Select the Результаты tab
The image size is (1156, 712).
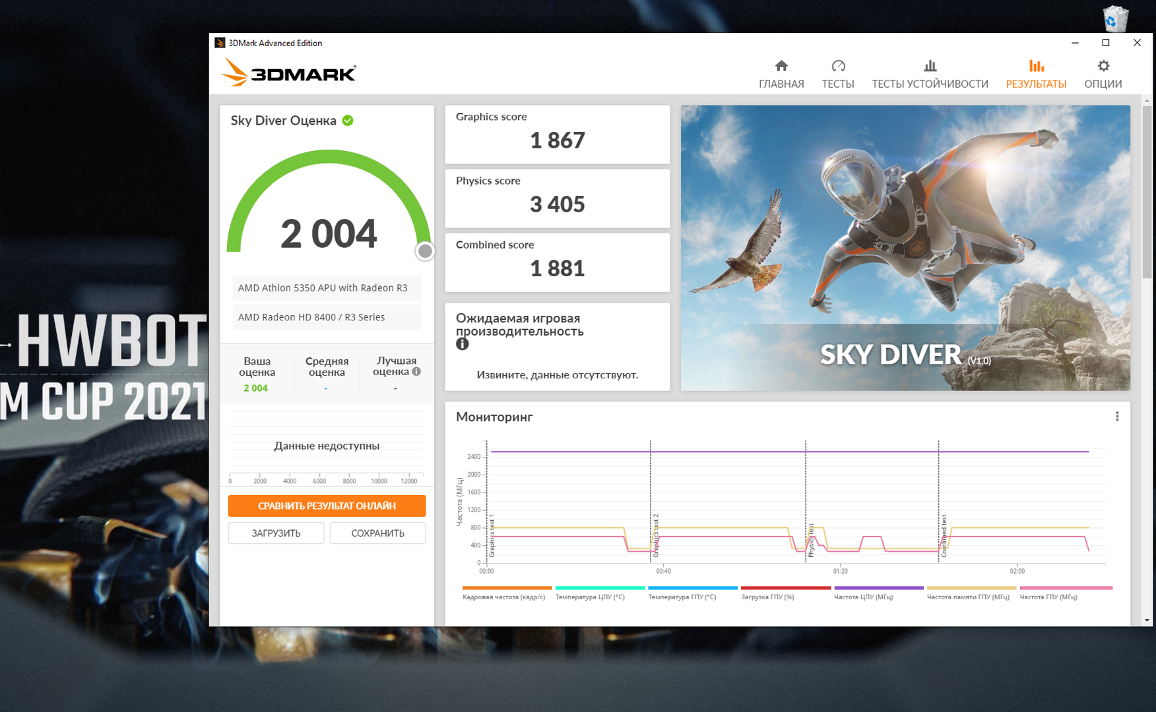click(x=1036, y=74)
